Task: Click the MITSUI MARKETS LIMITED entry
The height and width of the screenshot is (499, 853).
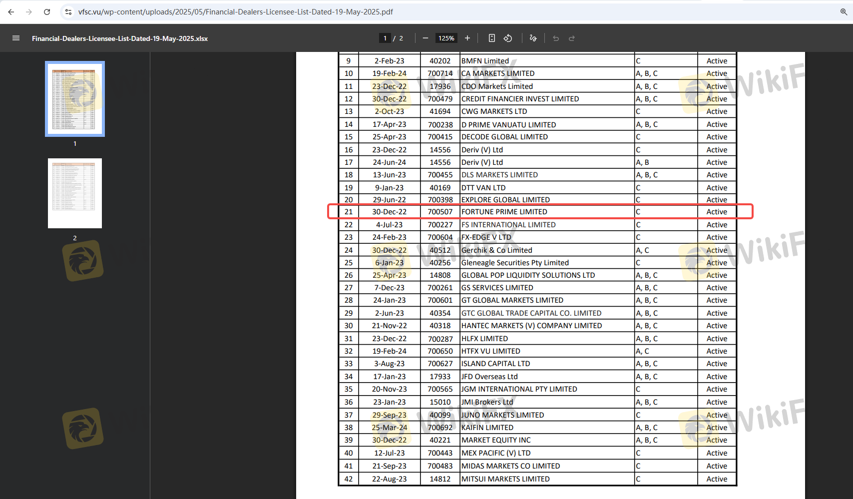Action: point(505,479)
